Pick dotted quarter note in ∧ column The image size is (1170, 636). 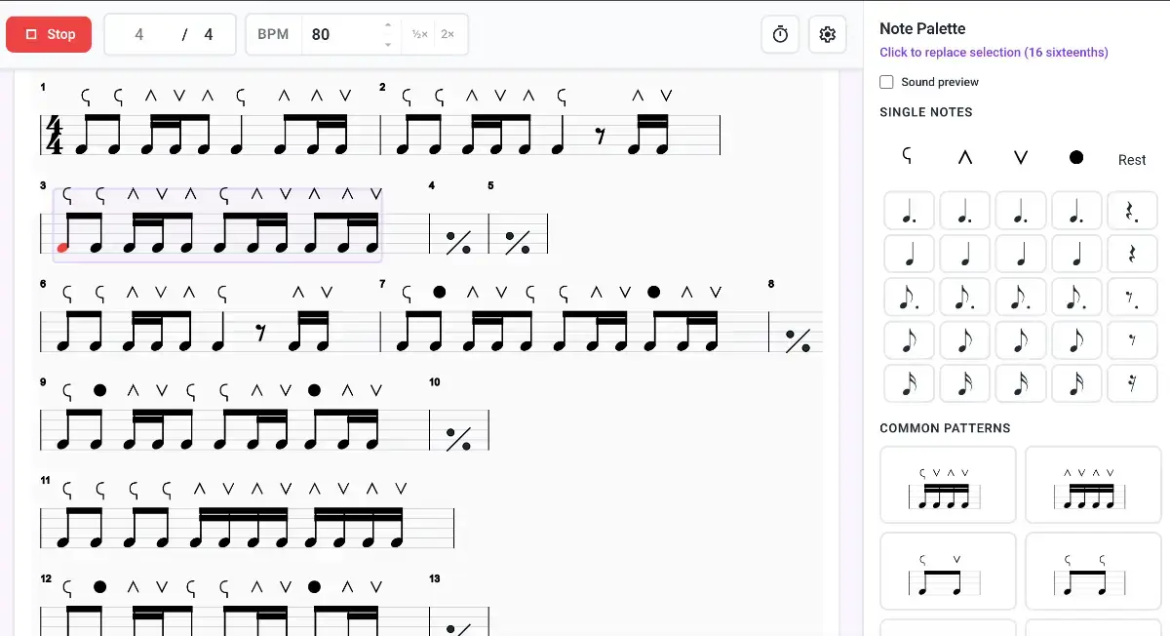[x=965, y=210]
